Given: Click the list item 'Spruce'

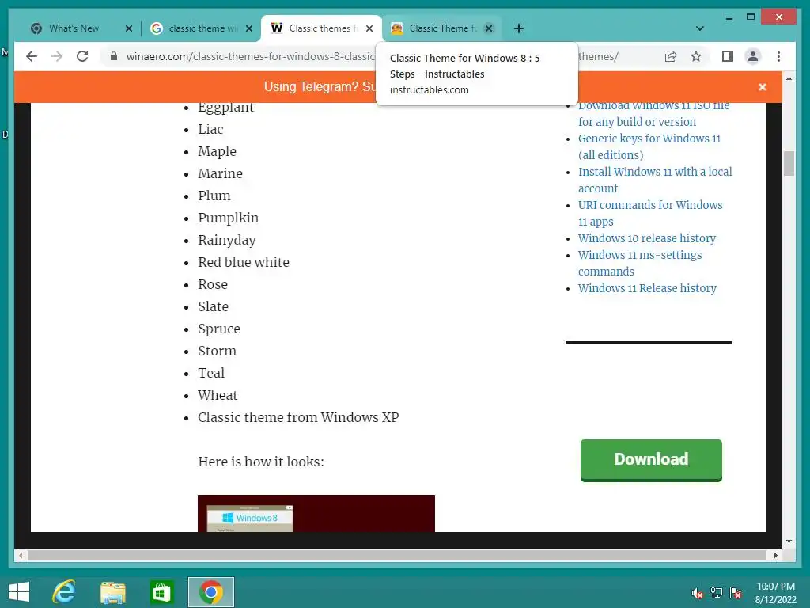Looking at the screenshot, I should [219, 329].
